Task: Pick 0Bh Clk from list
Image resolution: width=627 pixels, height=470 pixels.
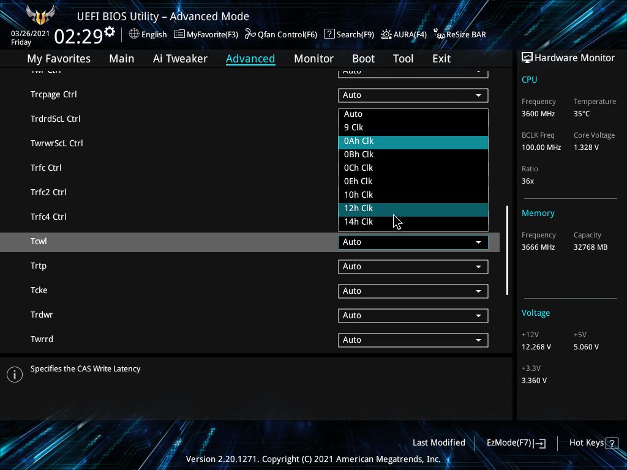Action: [x=413, y=154]
